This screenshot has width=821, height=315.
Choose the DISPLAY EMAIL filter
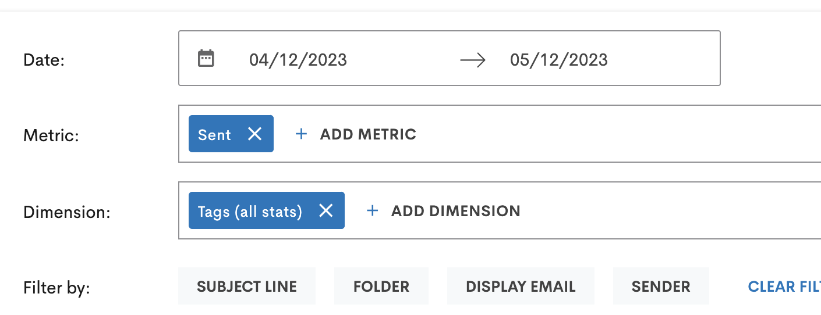pos(521,286)
